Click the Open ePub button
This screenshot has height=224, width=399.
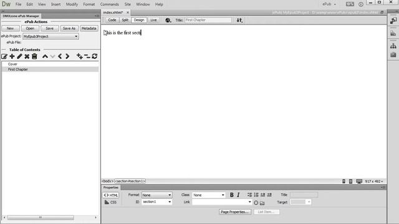pyautogui.click(x=30, y=29)
